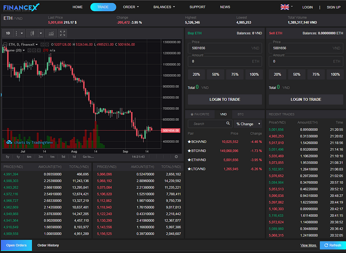Toggle favorite star for BTC/VND
The image size is (346, 253).
click(x=189, y=151)
